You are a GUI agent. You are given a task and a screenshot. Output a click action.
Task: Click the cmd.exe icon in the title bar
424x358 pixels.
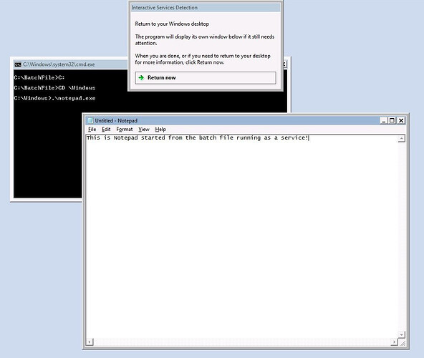18,64
